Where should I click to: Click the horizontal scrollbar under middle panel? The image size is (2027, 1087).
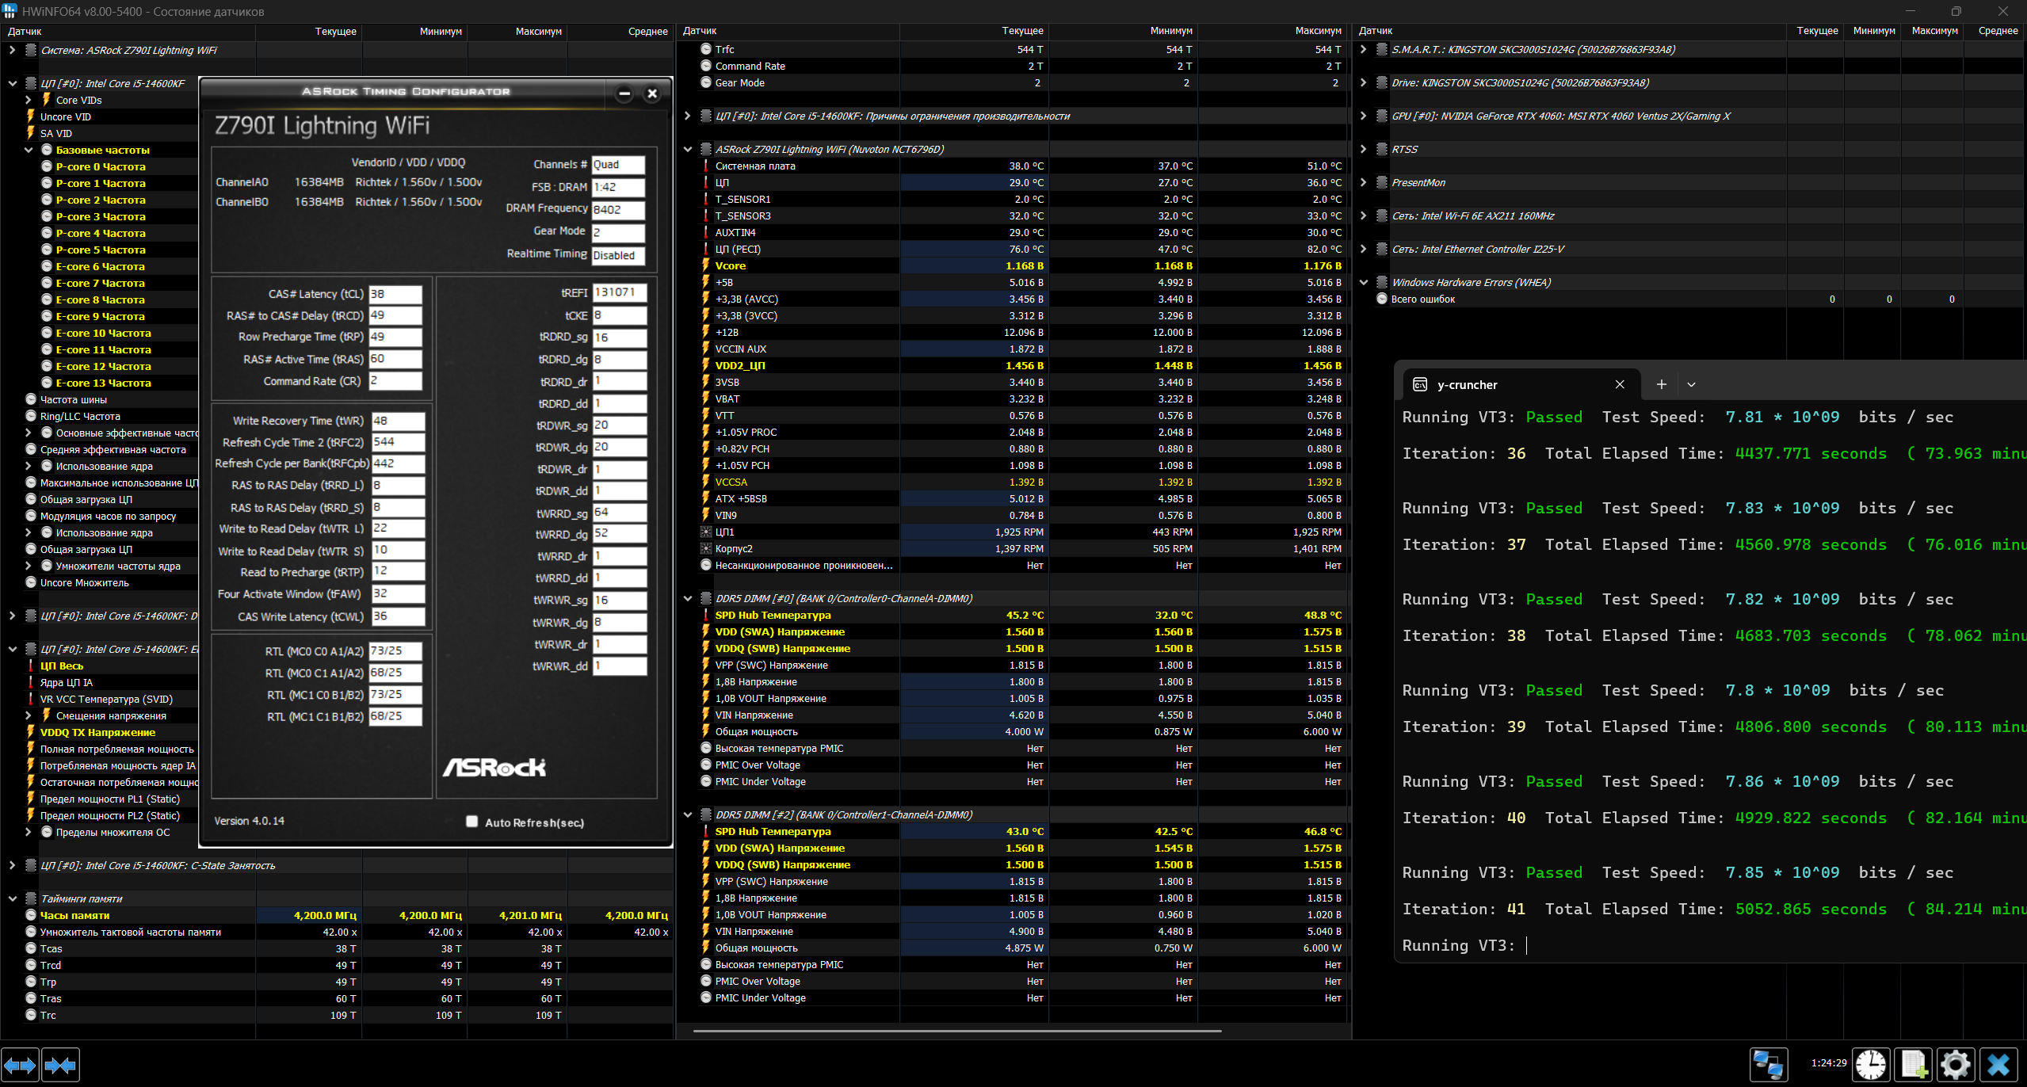956,1031
